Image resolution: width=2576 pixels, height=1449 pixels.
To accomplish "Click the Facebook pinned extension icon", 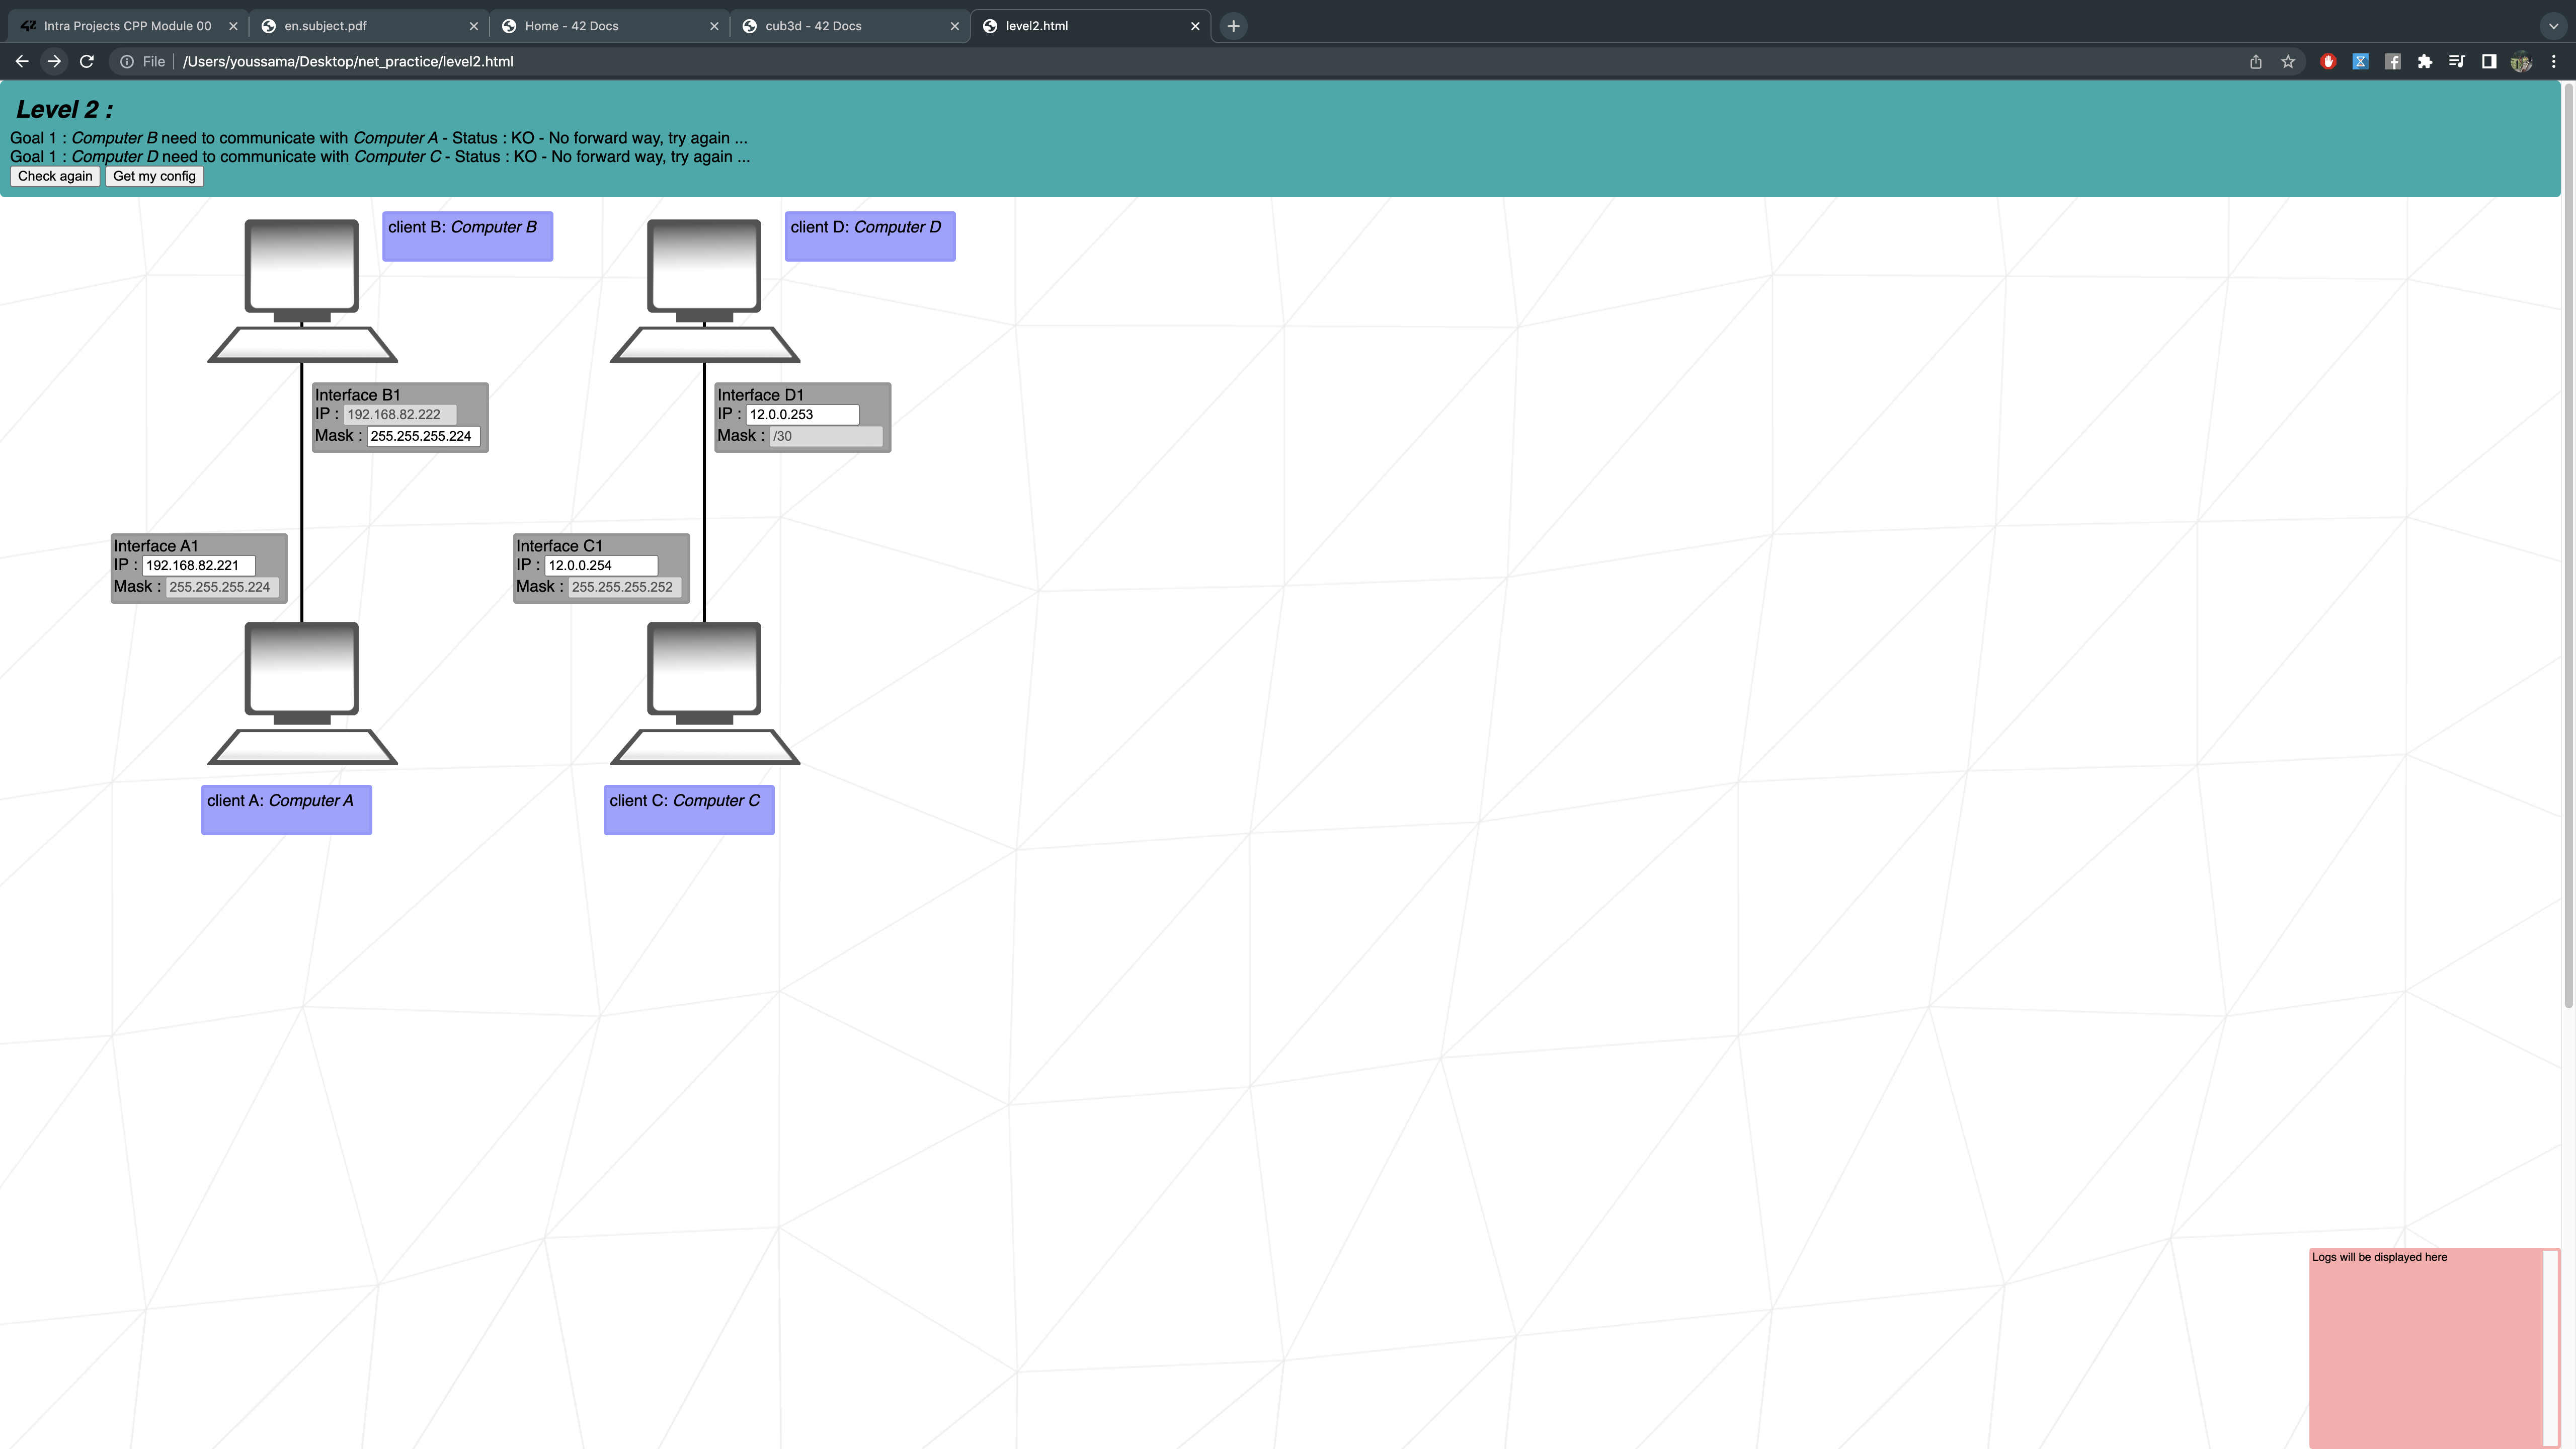I will pyautogui.click(x=2393, y=61).
